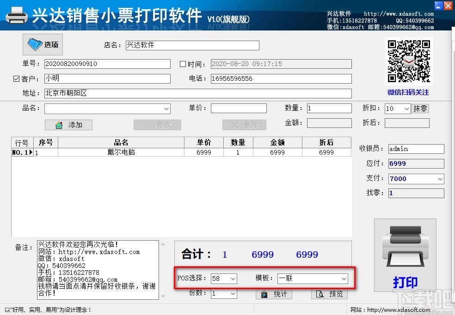Open the 统计 statistics tool
The height and width of the screenshot is (315, 455).
click(x=273, y=294)
